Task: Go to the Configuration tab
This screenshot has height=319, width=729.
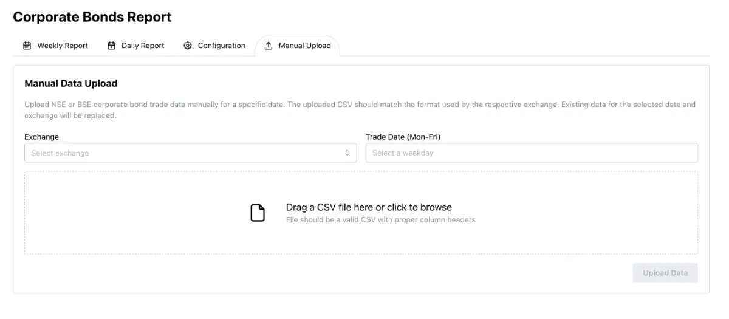Action: point(221,46)
